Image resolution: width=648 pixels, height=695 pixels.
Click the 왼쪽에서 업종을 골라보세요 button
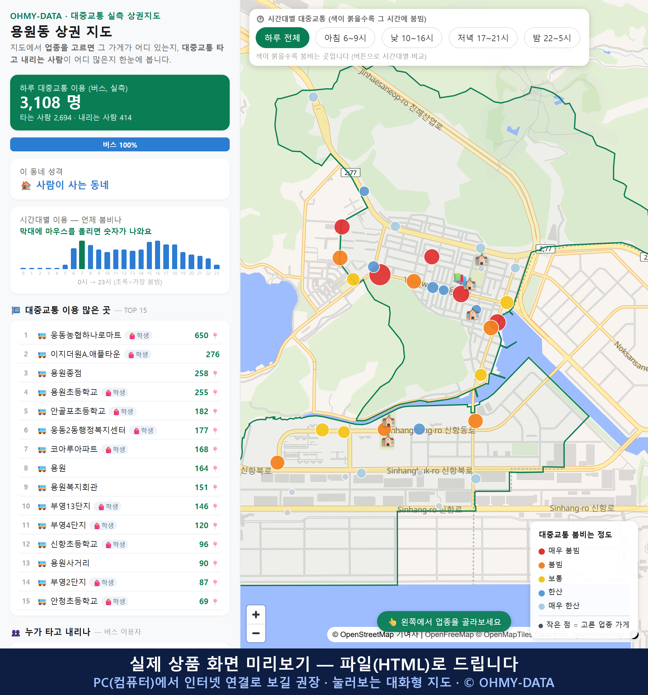tap(444, 622)
